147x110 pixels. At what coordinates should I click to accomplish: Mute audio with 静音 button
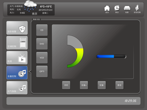tap(120, 85)
